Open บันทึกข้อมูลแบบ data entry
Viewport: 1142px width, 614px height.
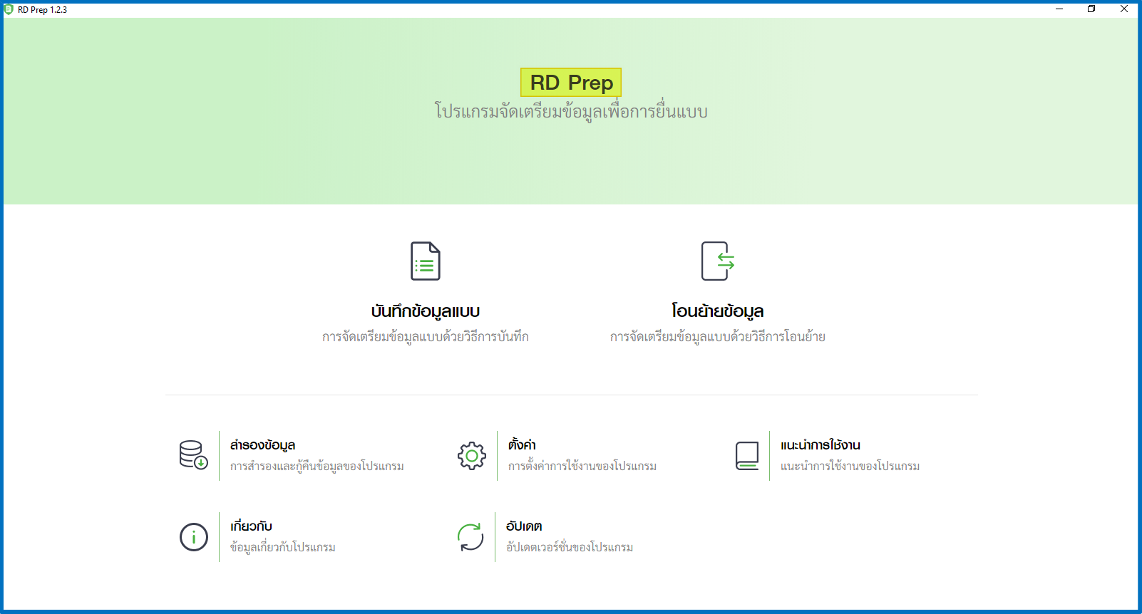click(x=426, y=311)
